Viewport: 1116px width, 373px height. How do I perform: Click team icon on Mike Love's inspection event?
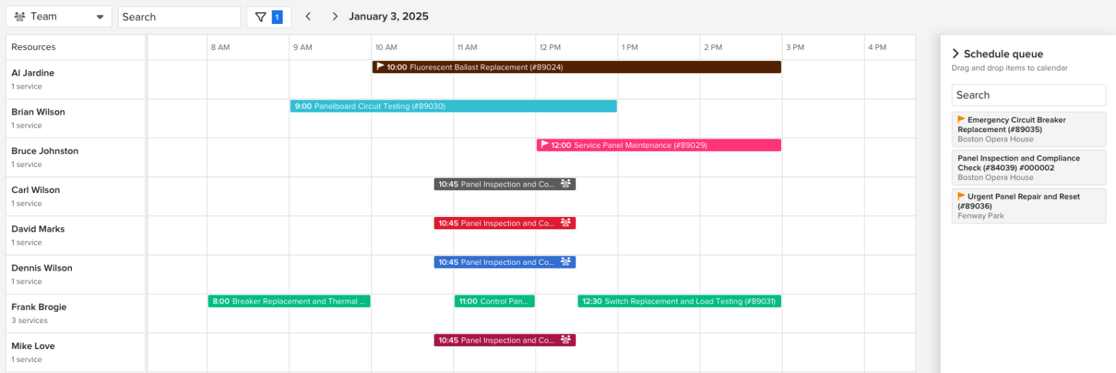565,340
